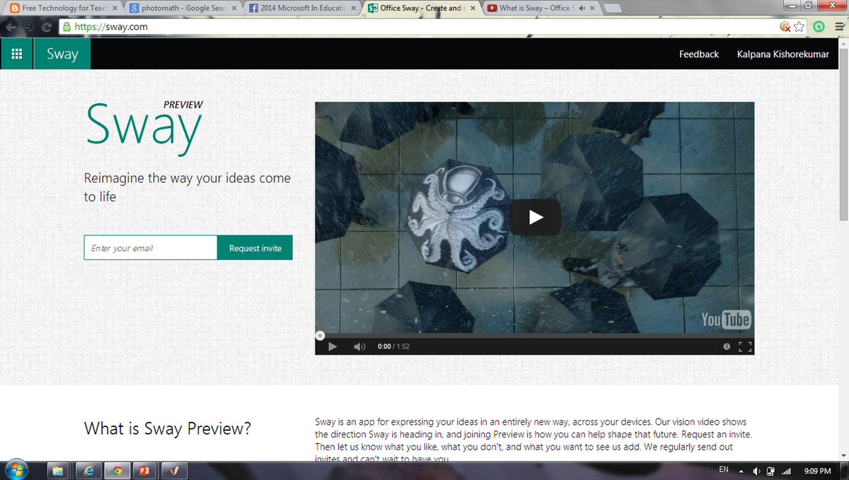849x480 pixels.
Task: Click the browser Back arrow
Action: coord(12,27)
